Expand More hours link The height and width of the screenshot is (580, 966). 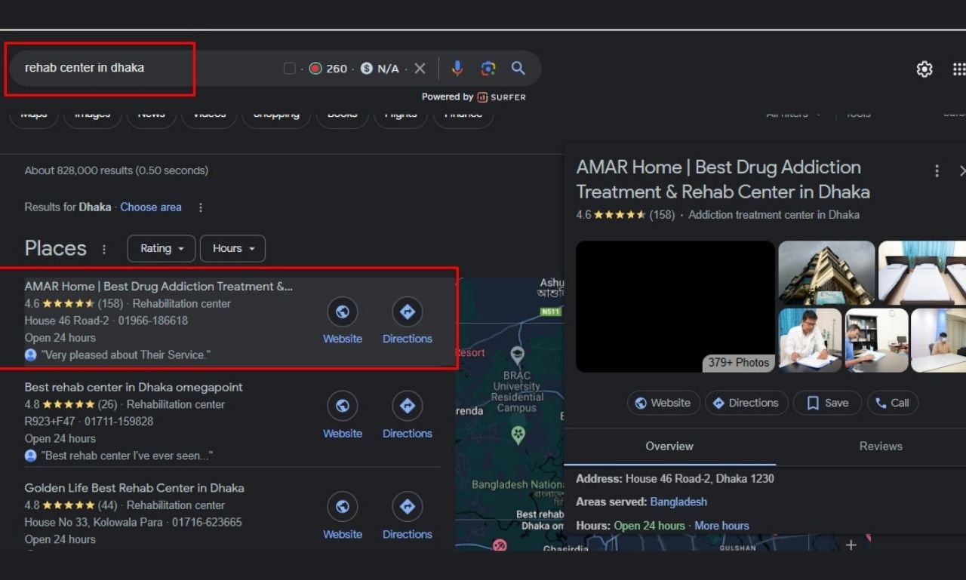point(721,526)
